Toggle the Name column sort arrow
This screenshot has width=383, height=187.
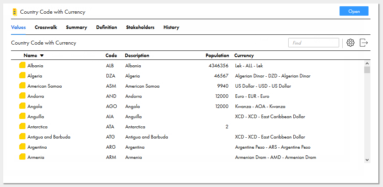(42, 56)
